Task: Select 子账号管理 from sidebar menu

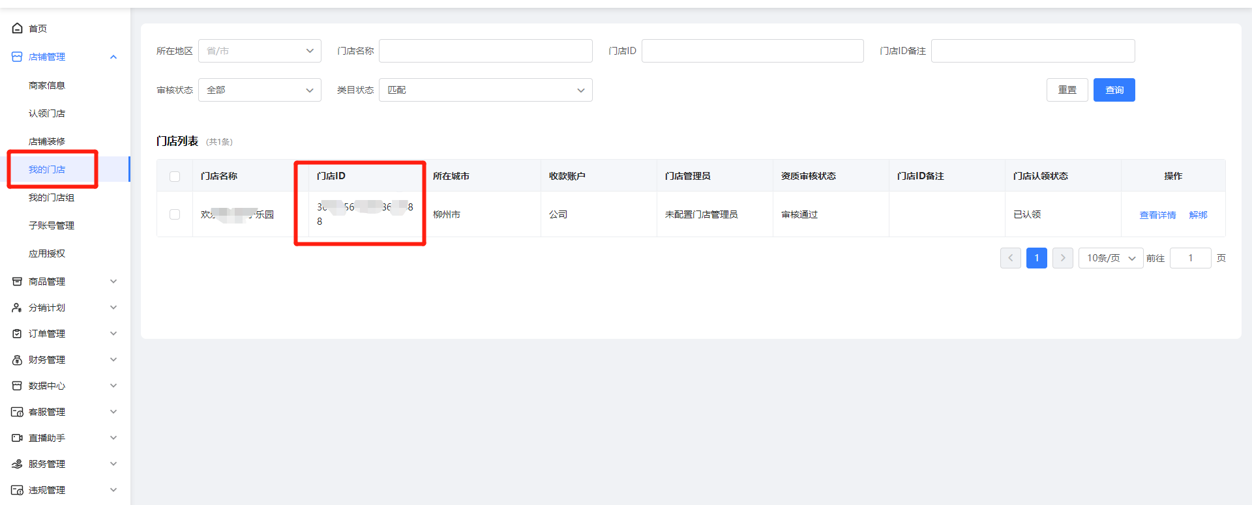Action: 52,225
